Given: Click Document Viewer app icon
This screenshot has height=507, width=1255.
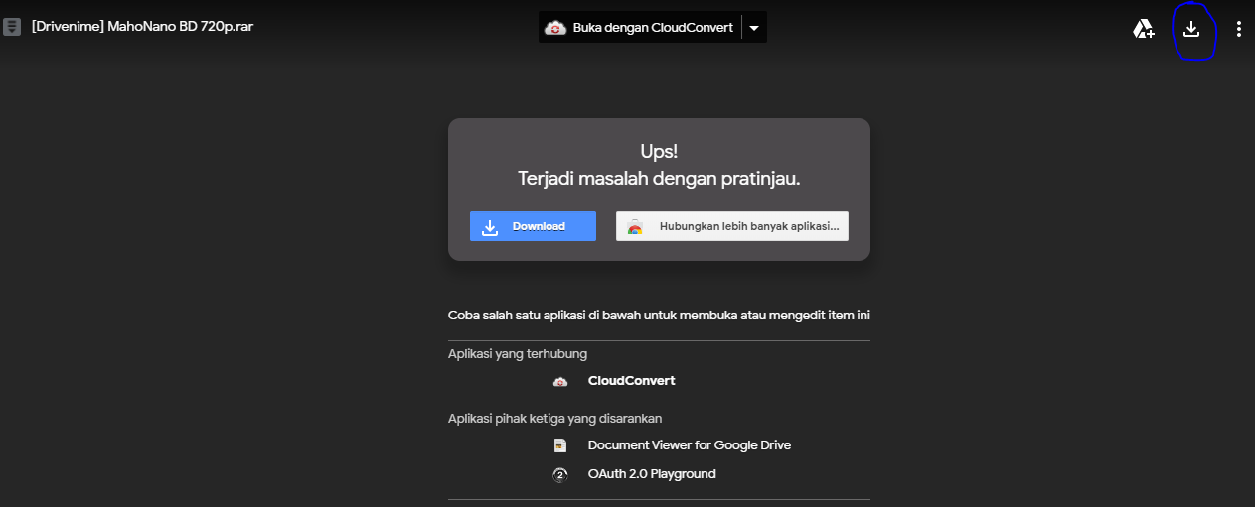Looking at the screenshot, I should (560, 445).
